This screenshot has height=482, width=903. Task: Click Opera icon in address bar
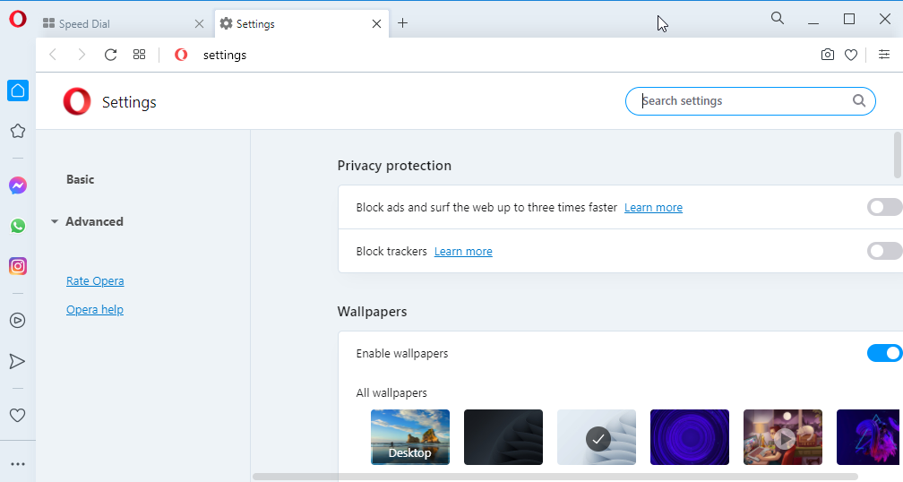(181, 55)
